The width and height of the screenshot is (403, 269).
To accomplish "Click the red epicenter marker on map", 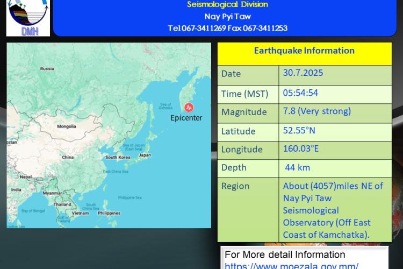I will click(x=188, y=107).
